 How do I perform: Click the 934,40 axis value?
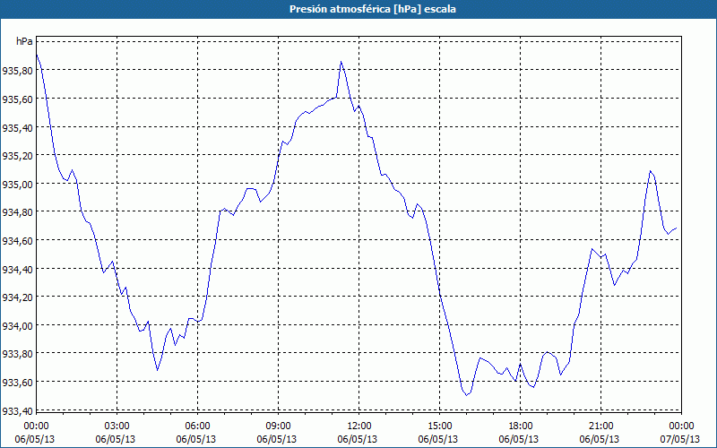point(17,269)
